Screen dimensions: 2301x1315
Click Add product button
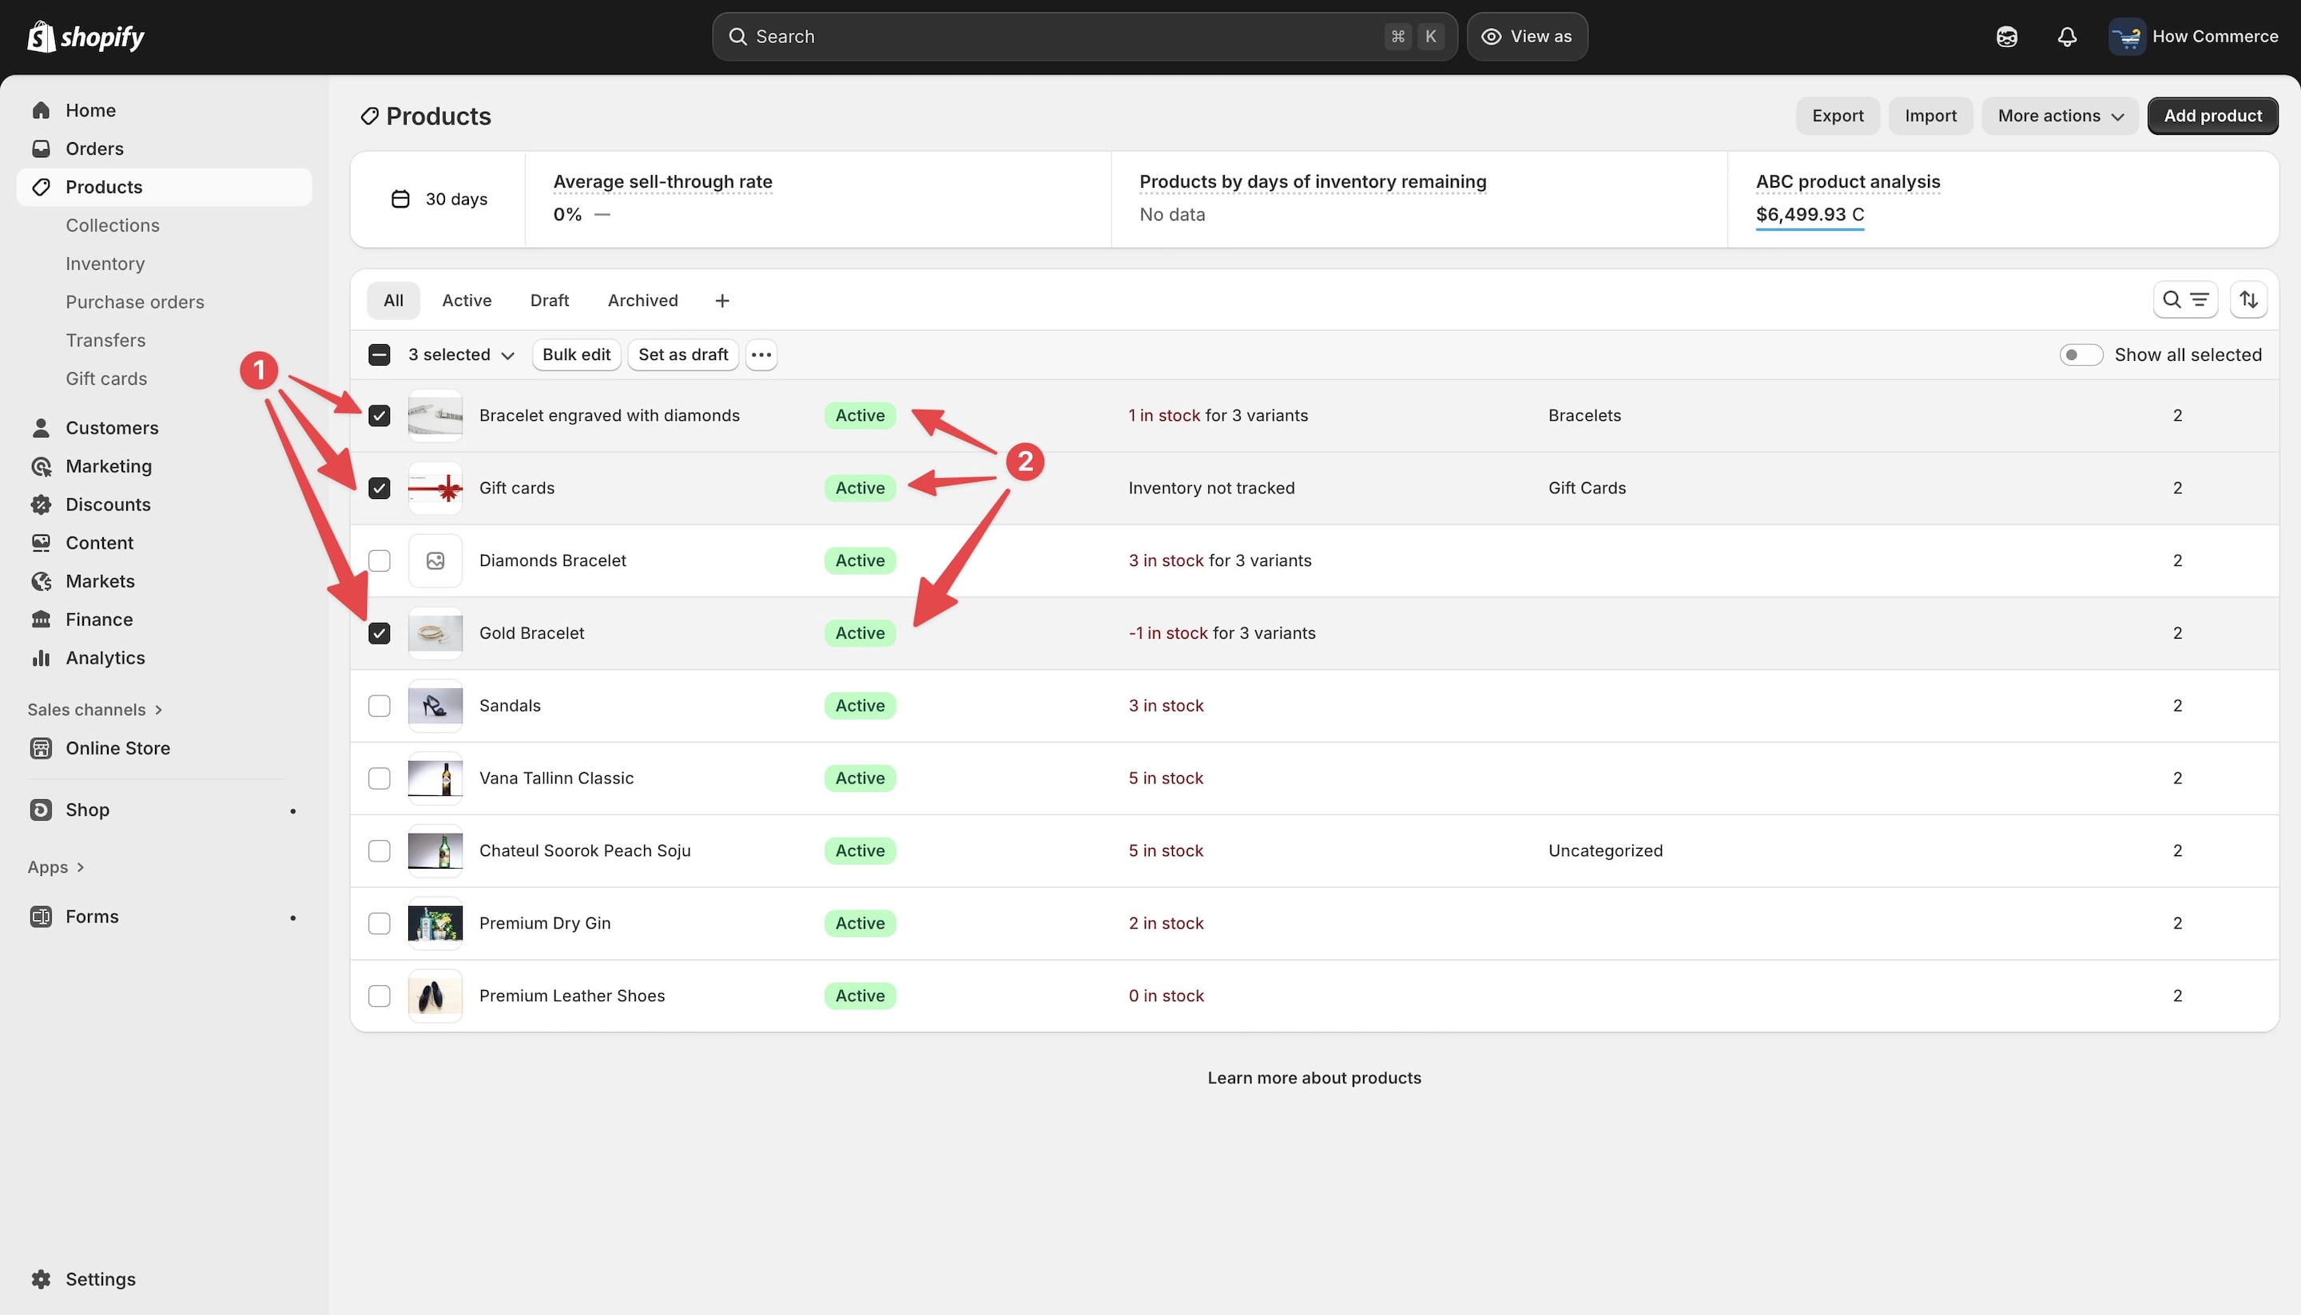[x=2212, y=116]
